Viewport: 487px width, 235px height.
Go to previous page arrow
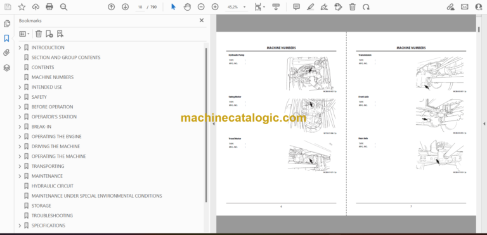click(x=111, y=7)
